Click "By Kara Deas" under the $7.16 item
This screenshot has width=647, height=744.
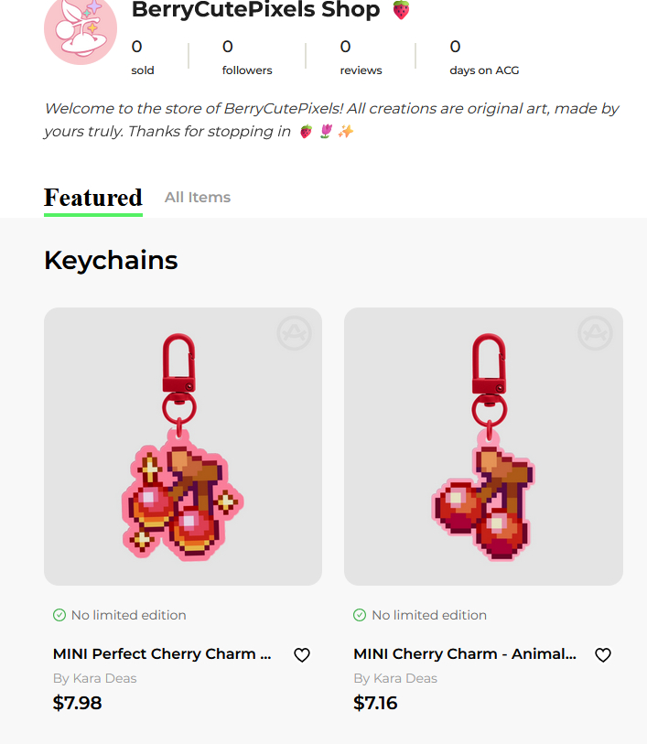coord(395,678)
